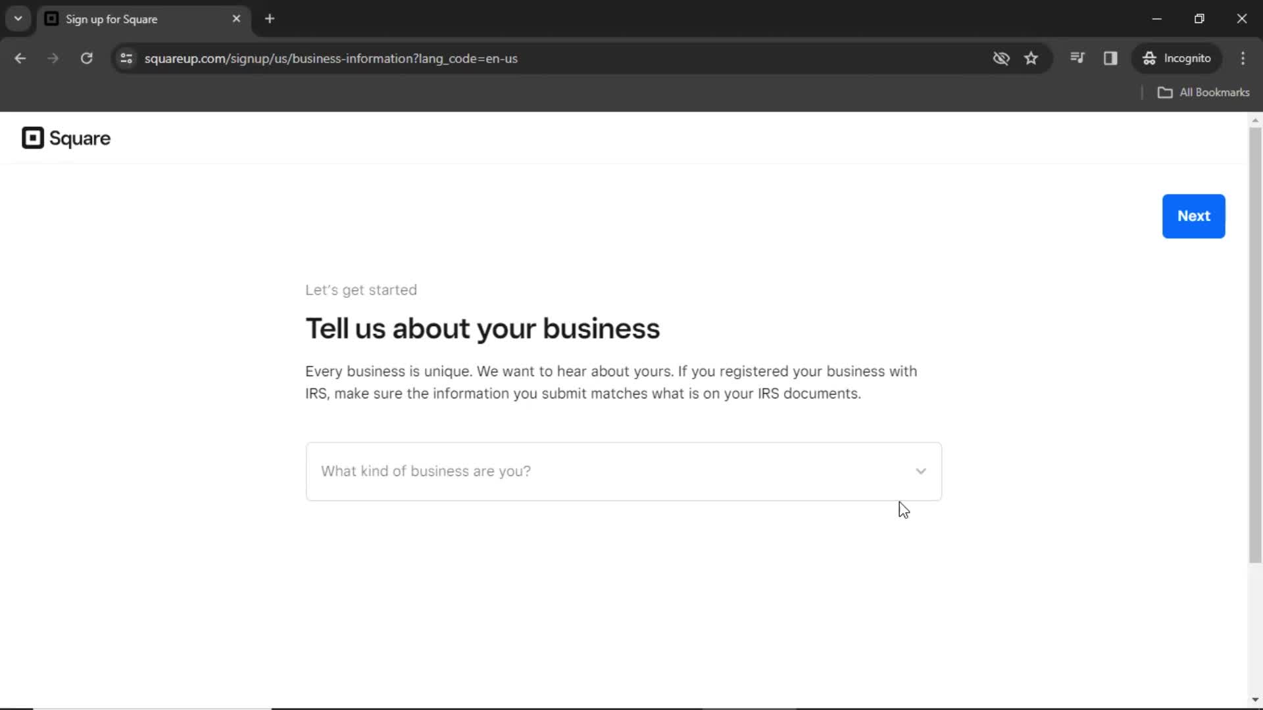Viewport: 1263px width, 710px height.
Task: Reload the page
Action: point(86,59)
